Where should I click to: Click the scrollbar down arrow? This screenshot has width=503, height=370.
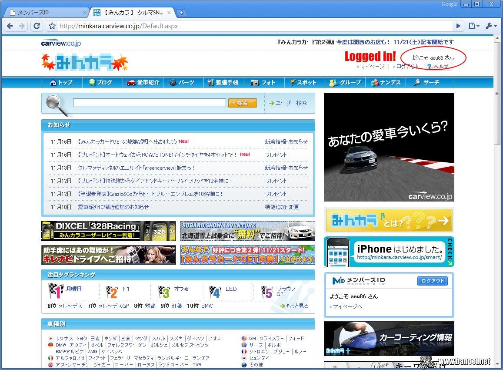tap(497, 364)
